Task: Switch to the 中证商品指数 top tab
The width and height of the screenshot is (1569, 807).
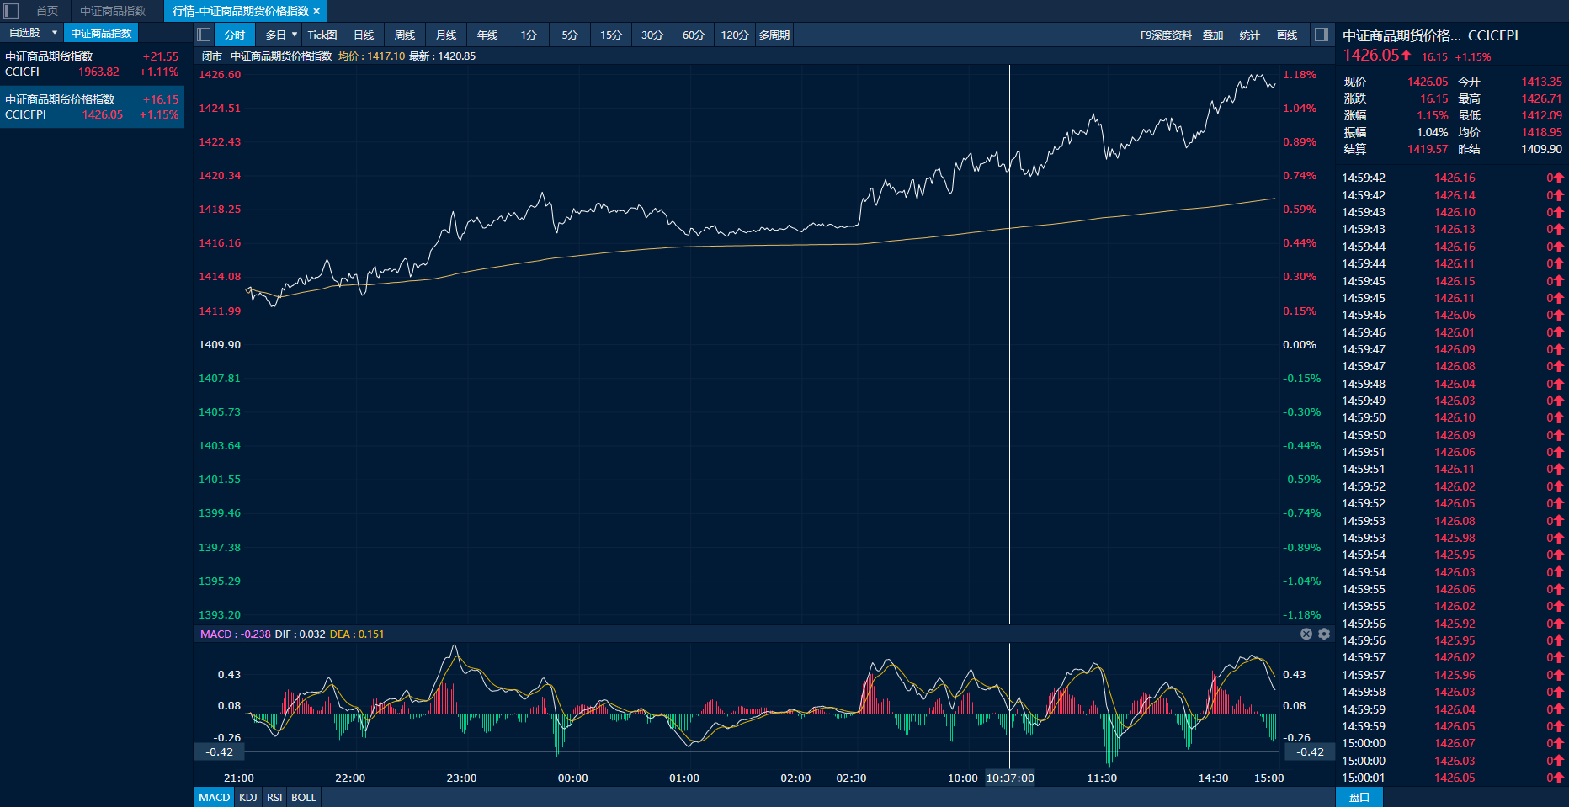Action: click(x=113, y=11)
